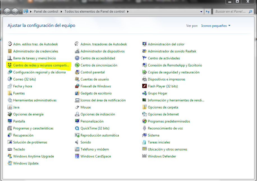Open Iconos del área de notificación

[103, 100]
